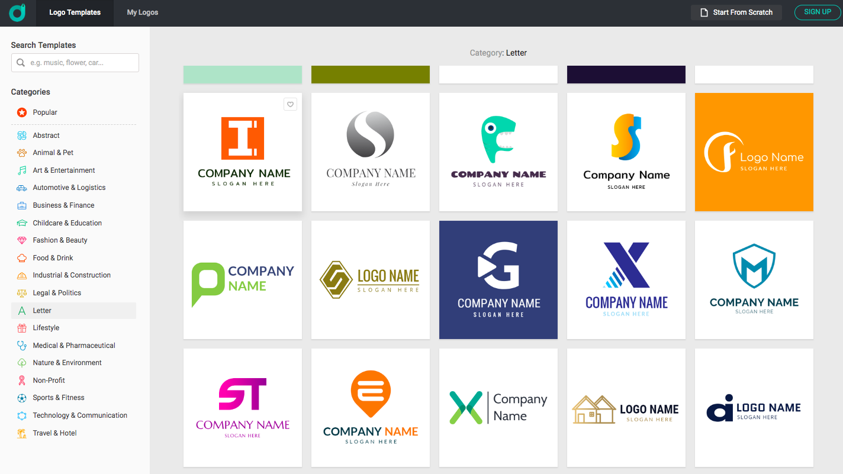Open the Technology & Communication category
This screenshot has height=474, width=843.
(78, 415)
